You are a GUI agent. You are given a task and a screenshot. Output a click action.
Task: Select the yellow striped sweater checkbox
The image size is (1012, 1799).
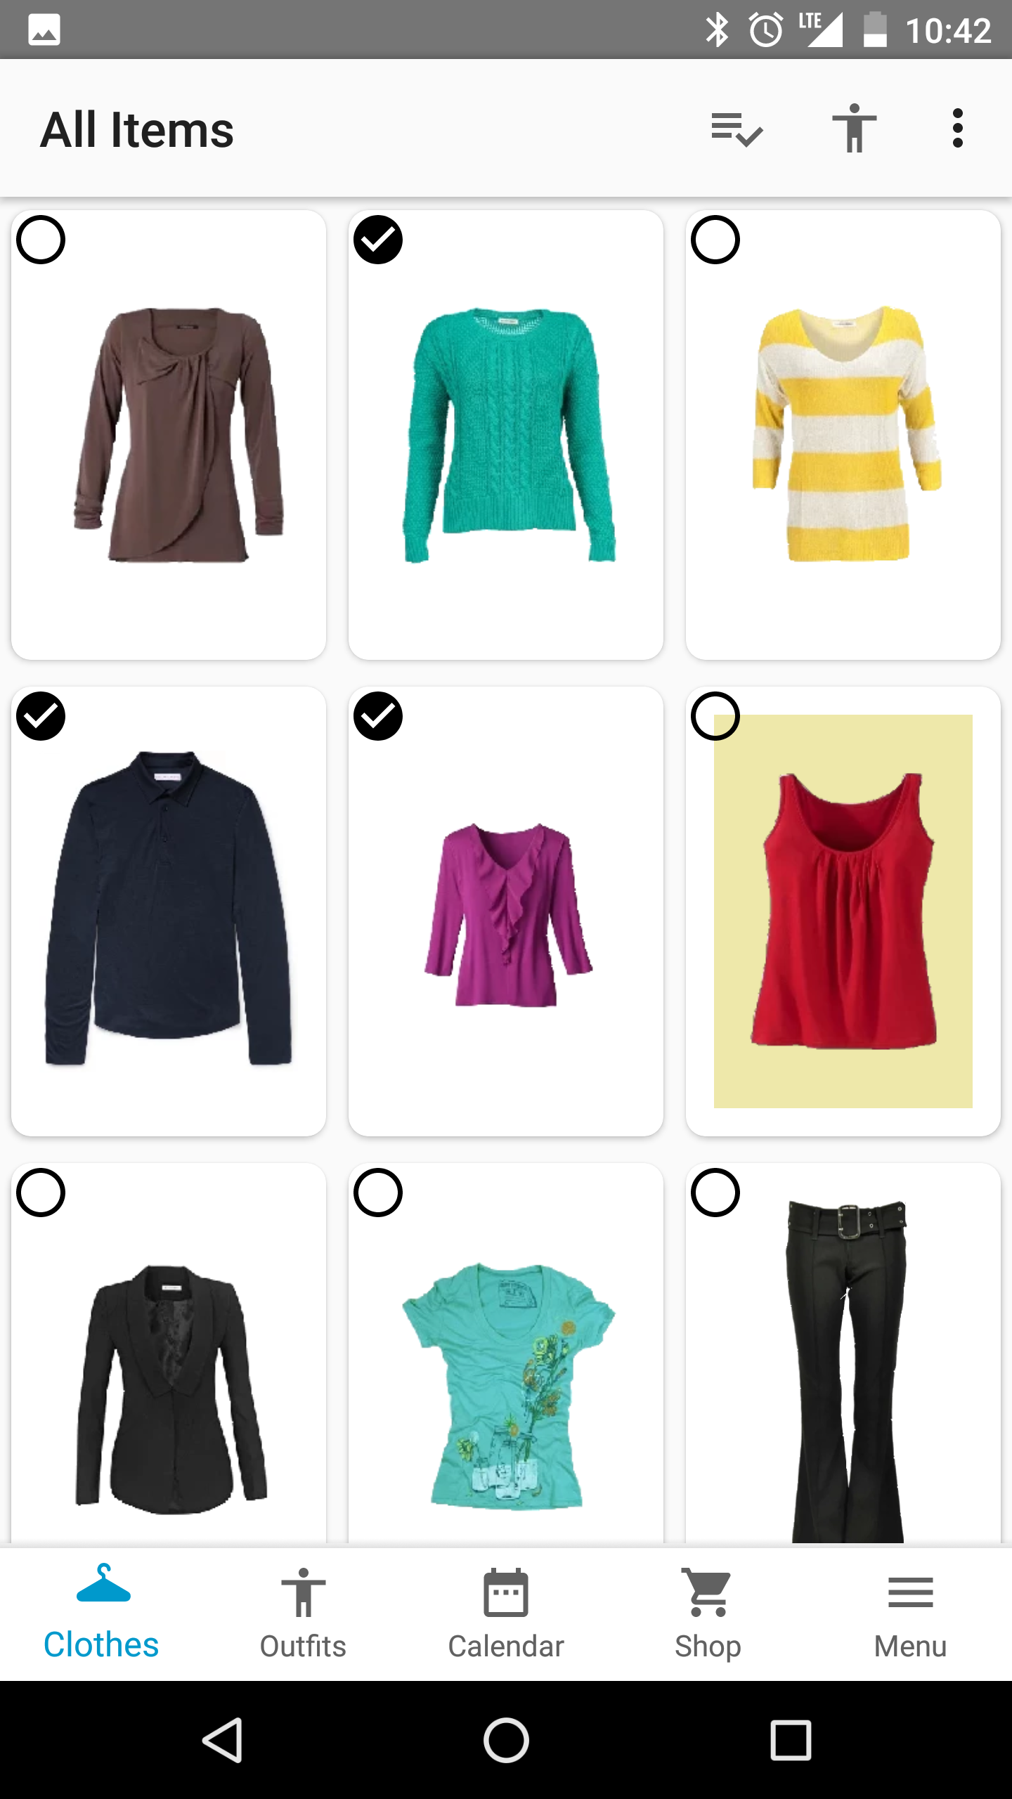coord(715,240)
